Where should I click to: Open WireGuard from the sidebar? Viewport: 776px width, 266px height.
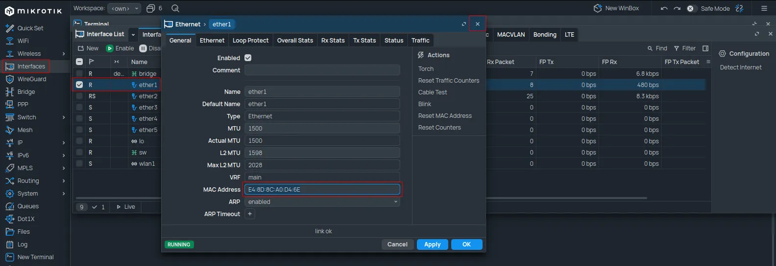click(32, 79)
